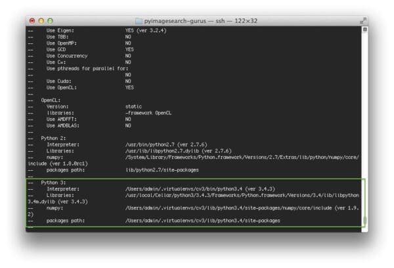Click path '/usr/lib/libpython2.7.dylib (ver 2.7.6)'

[178, 151]
